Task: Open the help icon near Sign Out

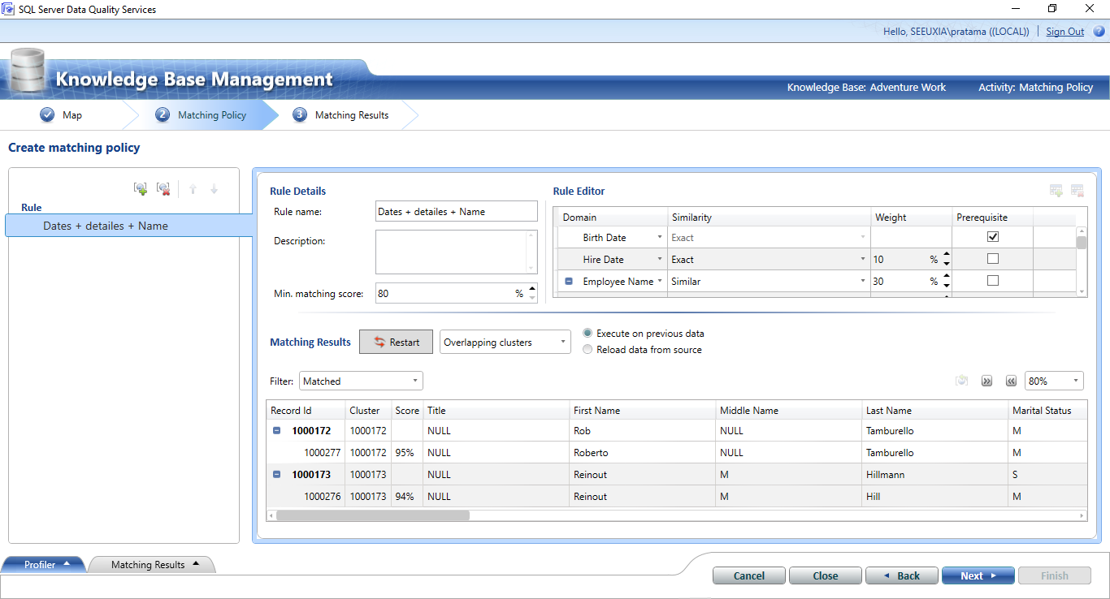Action: click(1099, 32)
